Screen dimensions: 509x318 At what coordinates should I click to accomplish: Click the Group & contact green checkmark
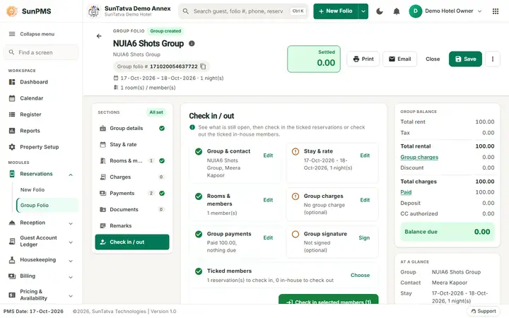pos(199,151)
